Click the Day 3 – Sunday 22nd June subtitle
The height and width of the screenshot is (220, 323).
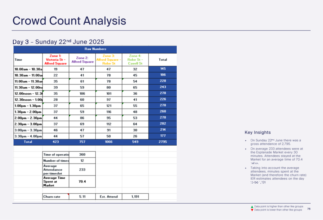point(58,42)
